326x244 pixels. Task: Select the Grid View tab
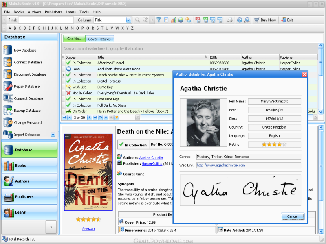74,39
